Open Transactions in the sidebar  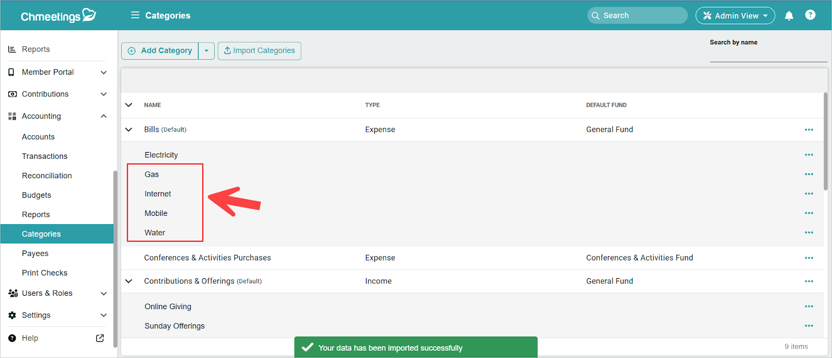tap(45, 156)
